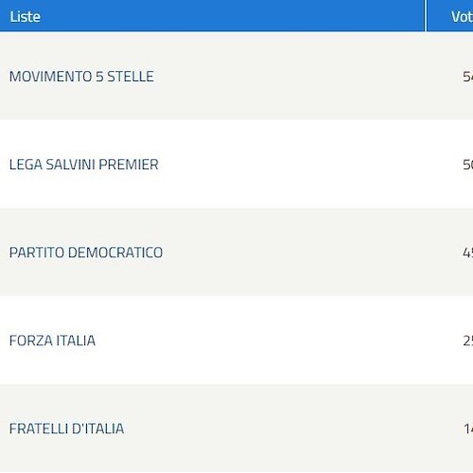Click vote count starting with 50
Viewport: 473px width, 473px height.
[x=468, y=165]
